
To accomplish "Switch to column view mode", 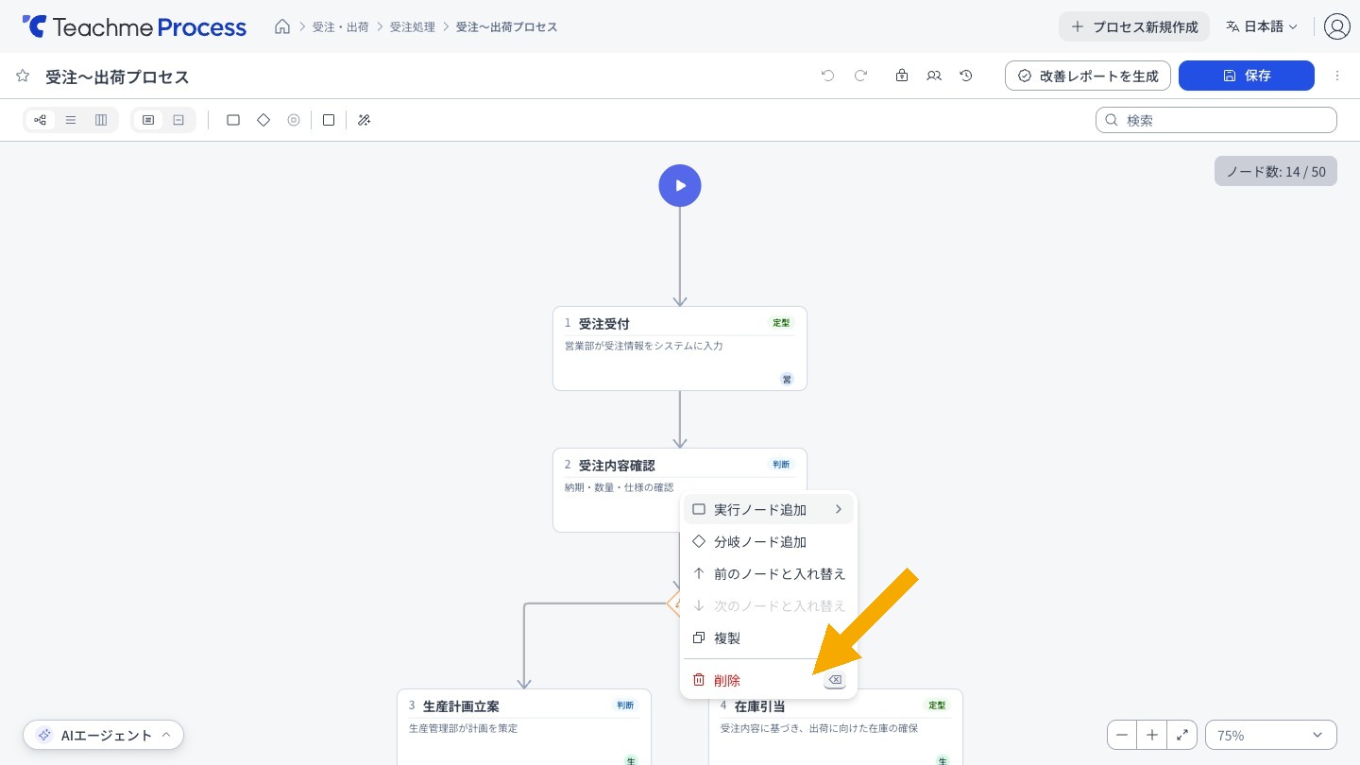I will click(101, 120).
